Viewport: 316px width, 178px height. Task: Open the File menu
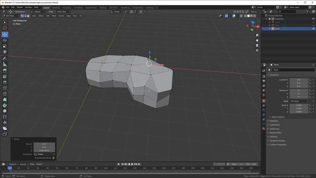pos(7,7)
